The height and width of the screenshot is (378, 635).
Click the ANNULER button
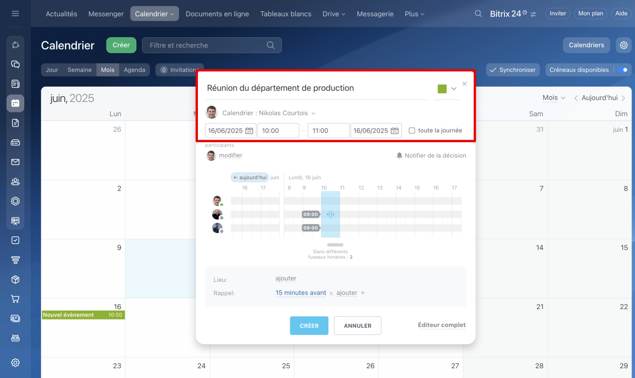(358, 325)
